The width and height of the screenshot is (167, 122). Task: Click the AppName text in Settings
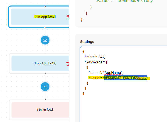pyautogui.click(x=113, y=73)
